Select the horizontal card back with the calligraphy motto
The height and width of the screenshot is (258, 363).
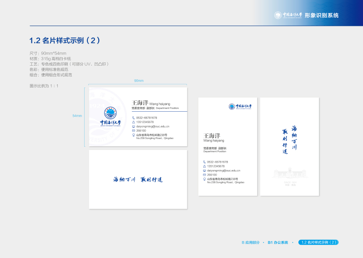tap(138, 180)
